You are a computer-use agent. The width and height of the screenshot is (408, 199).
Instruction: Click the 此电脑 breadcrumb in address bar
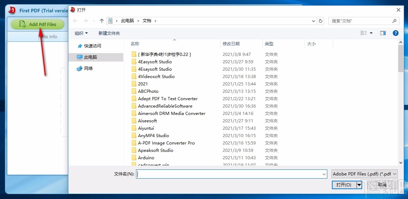(x=128, y=20)
